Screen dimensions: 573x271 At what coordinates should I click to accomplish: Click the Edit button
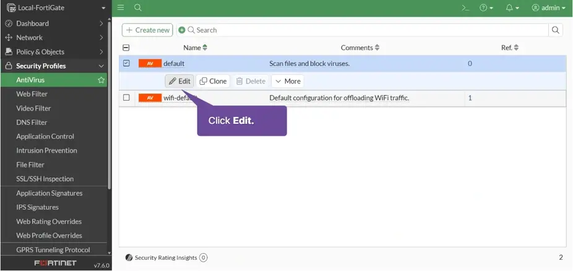click(x=179, y=81)
